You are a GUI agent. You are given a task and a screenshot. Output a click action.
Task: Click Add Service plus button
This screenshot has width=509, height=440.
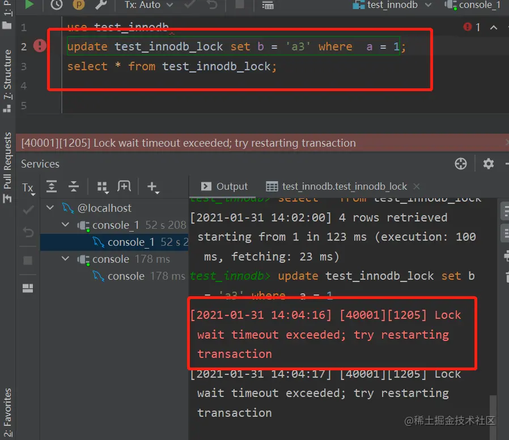[x=152, y=187]
